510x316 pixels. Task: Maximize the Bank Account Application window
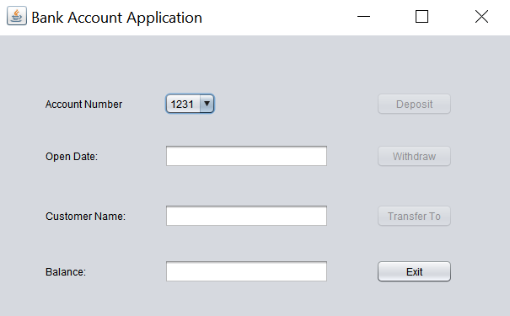[x=421, y=16]
